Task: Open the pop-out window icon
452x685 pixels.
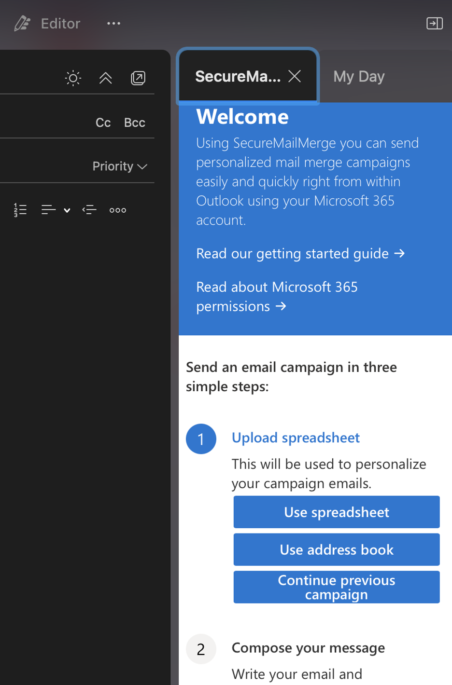Action: 138,78
